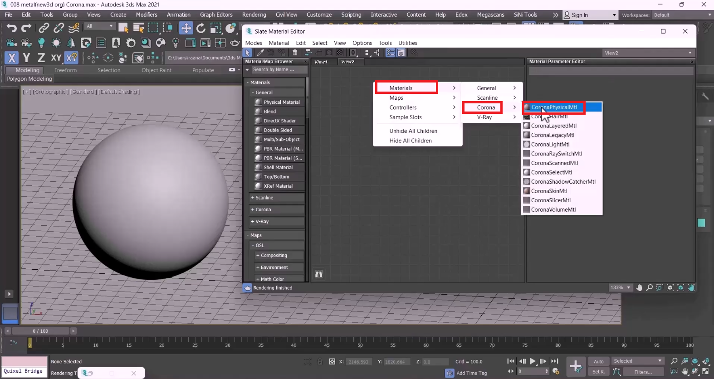Activate the Select Object tool
714x379 pixels.
[123, 28]
